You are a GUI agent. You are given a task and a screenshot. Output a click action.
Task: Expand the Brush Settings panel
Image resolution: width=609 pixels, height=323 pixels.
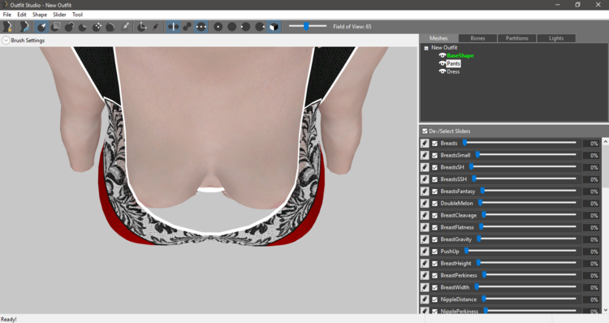point(6,41)
